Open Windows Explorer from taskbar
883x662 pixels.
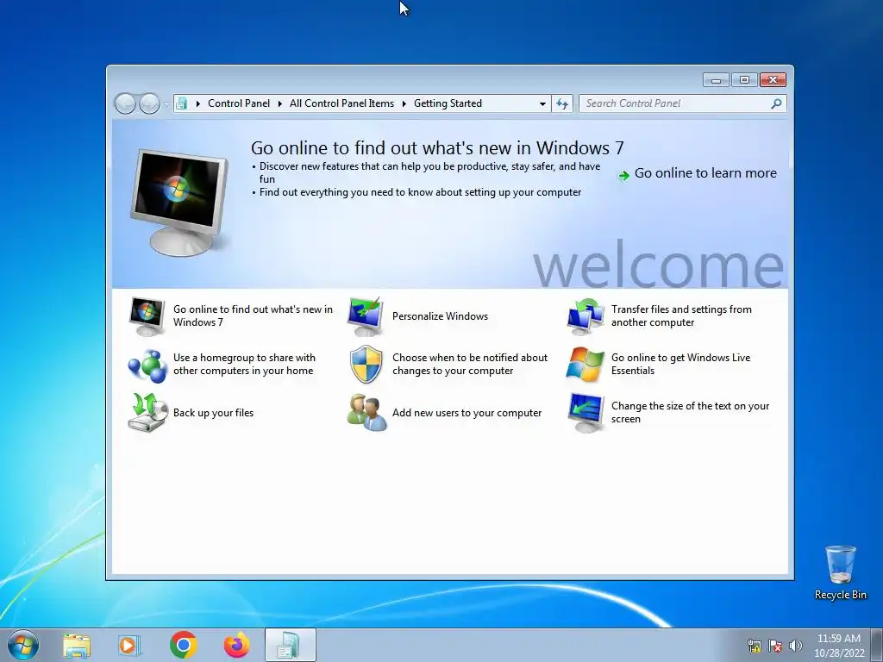tap(77, 645)
